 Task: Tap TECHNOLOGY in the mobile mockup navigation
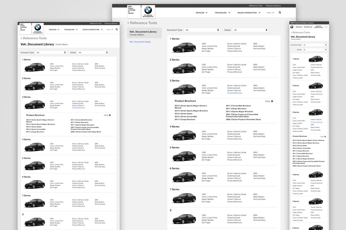tap(308, 27)
